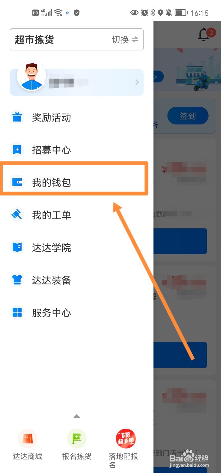Image resolution: width=221 pixels, height=473 pixels.
Task: Tap the grid icon beside 服务中心
Action: point(17,312)
